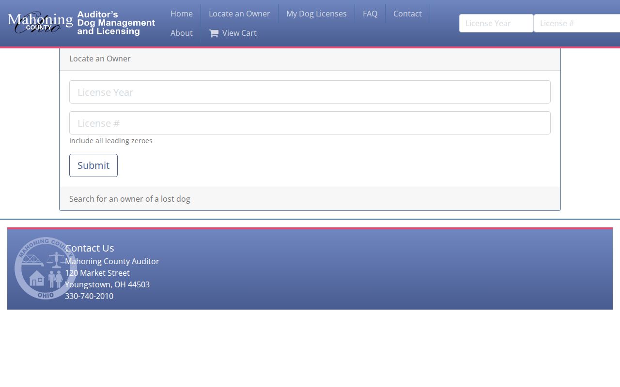Click the Mahoning County Auditor's logo
620x387 pixels.
(81, 23)
